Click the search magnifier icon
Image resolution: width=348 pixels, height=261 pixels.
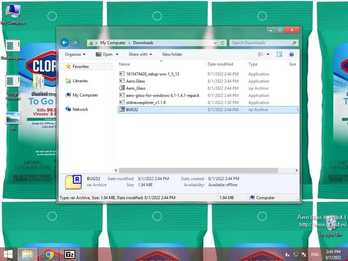[x=294, y=43]
